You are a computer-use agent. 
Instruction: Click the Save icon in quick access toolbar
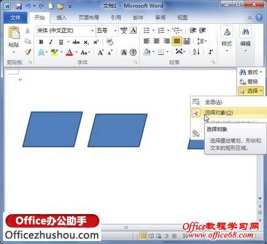[x=19, y=6]
